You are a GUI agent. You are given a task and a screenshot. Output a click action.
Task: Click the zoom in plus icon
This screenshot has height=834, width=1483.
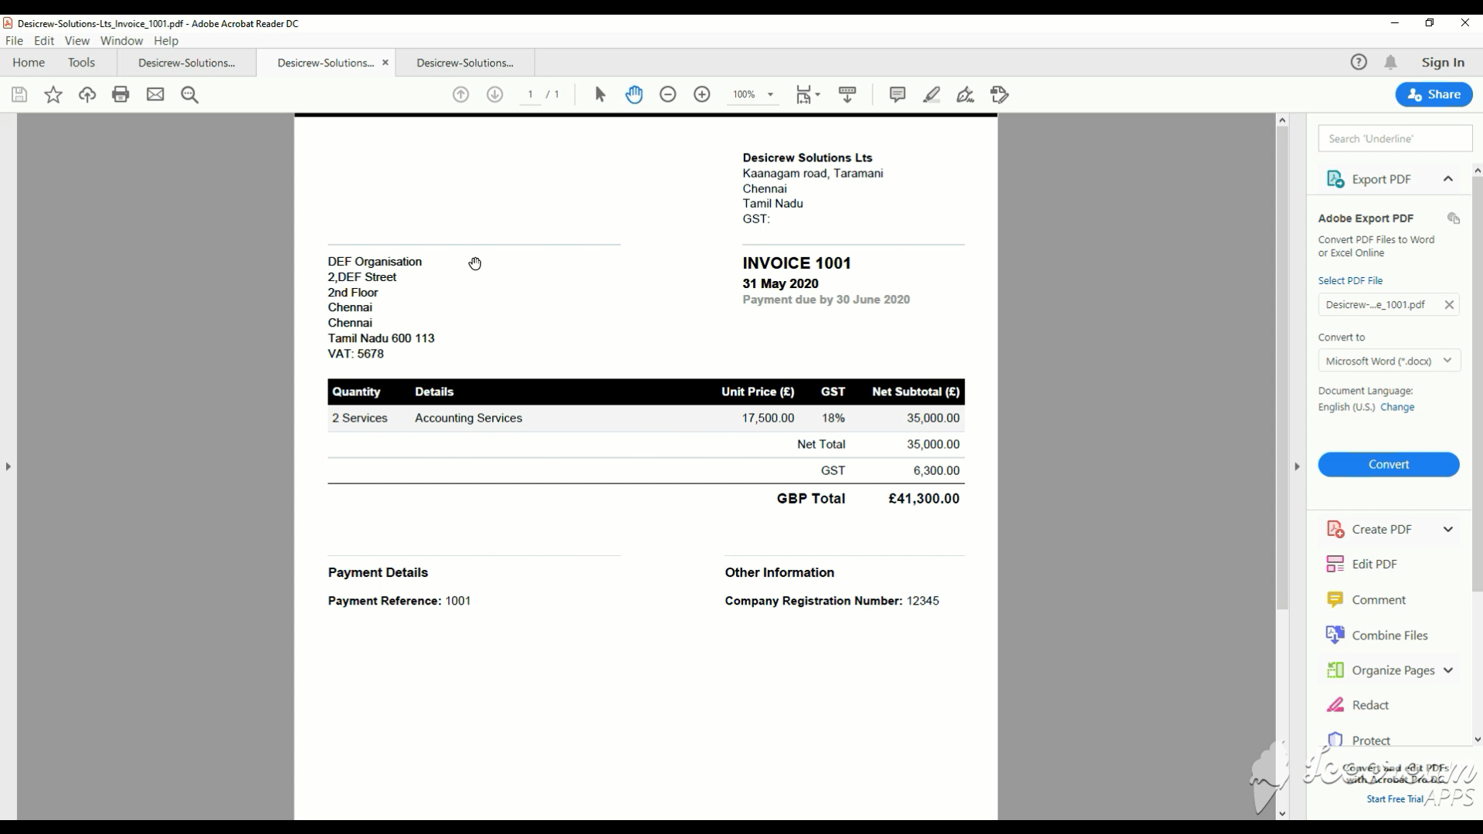click(701, 94)
